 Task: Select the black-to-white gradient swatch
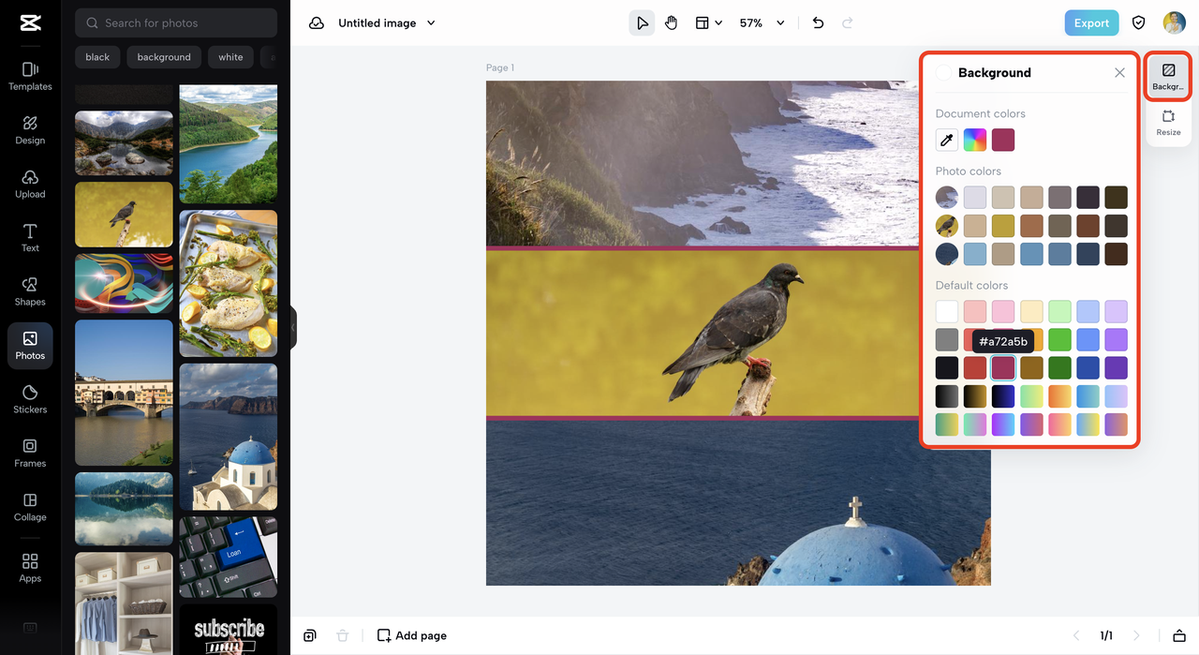947,395
